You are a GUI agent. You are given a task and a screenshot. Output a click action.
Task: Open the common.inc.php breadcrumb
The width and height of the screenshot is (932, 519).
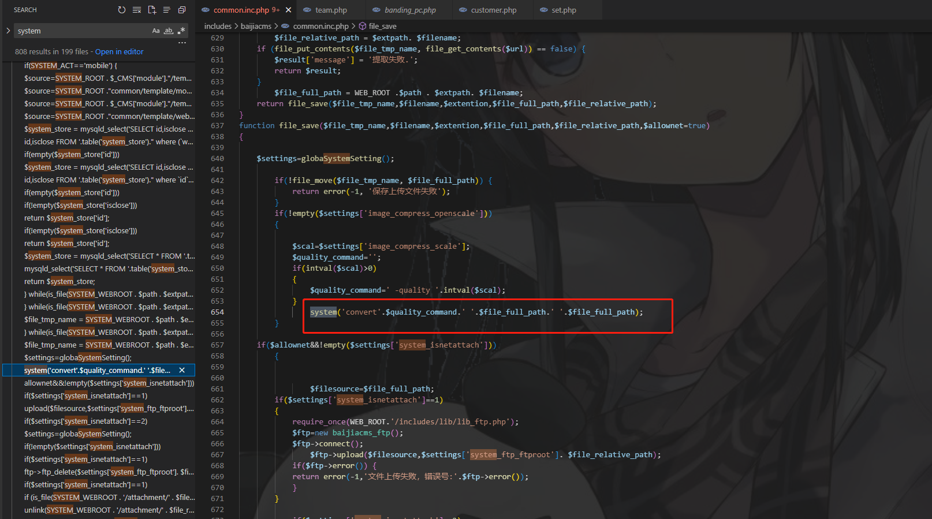315,26
